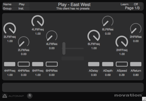The height and width of the screenshot is (101, 146).
Task: Click the 4LFltFreq knob
Action: click(38, 21)
